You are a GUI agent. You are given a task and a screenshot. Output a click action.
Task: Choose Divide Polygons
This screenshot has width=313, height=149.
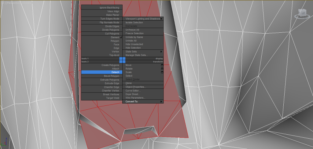[102, 30]
